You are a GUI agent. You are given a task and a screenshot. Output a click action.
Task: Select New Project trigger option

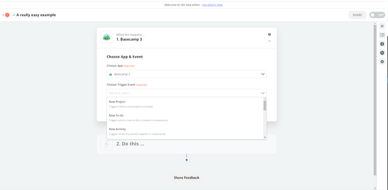[x=185, y=104]
